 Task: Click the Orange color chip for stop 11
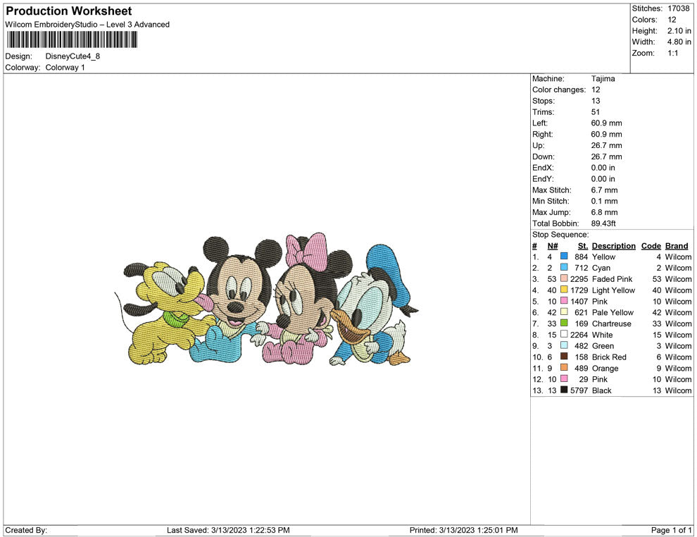[565, 368]
